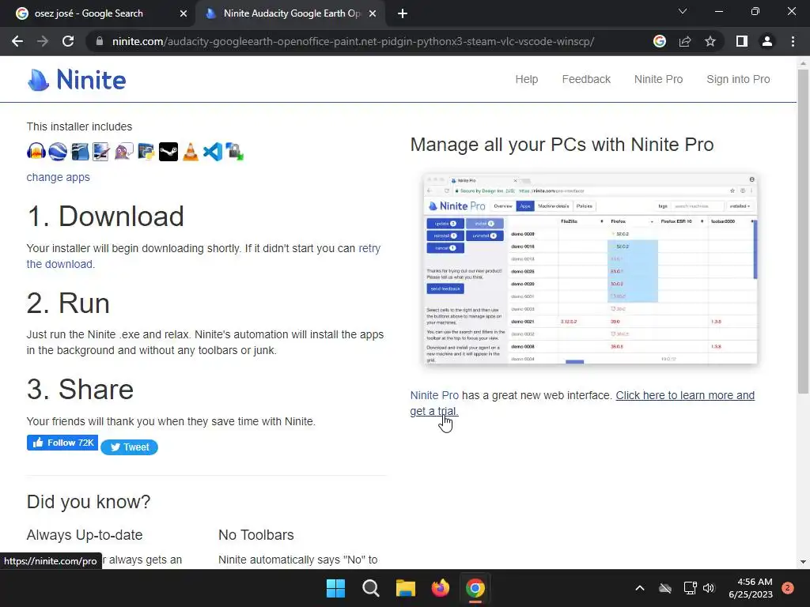The image size is (810, 607).
Task: Open the Chrome profile menu
Action: [x=767, y=41]
